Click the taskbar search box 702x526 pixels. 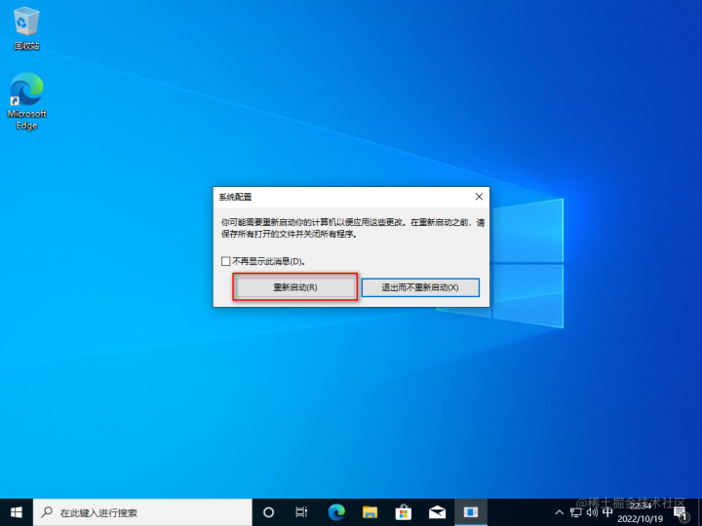[x=142, y=512]
